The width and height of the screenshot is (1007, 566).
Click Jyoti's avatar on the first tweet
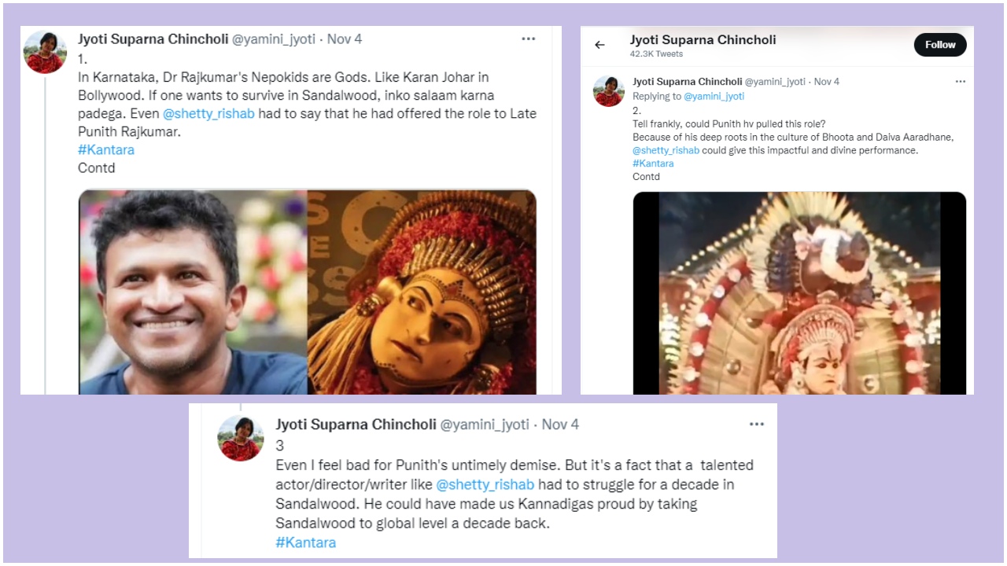click(45, 52)
